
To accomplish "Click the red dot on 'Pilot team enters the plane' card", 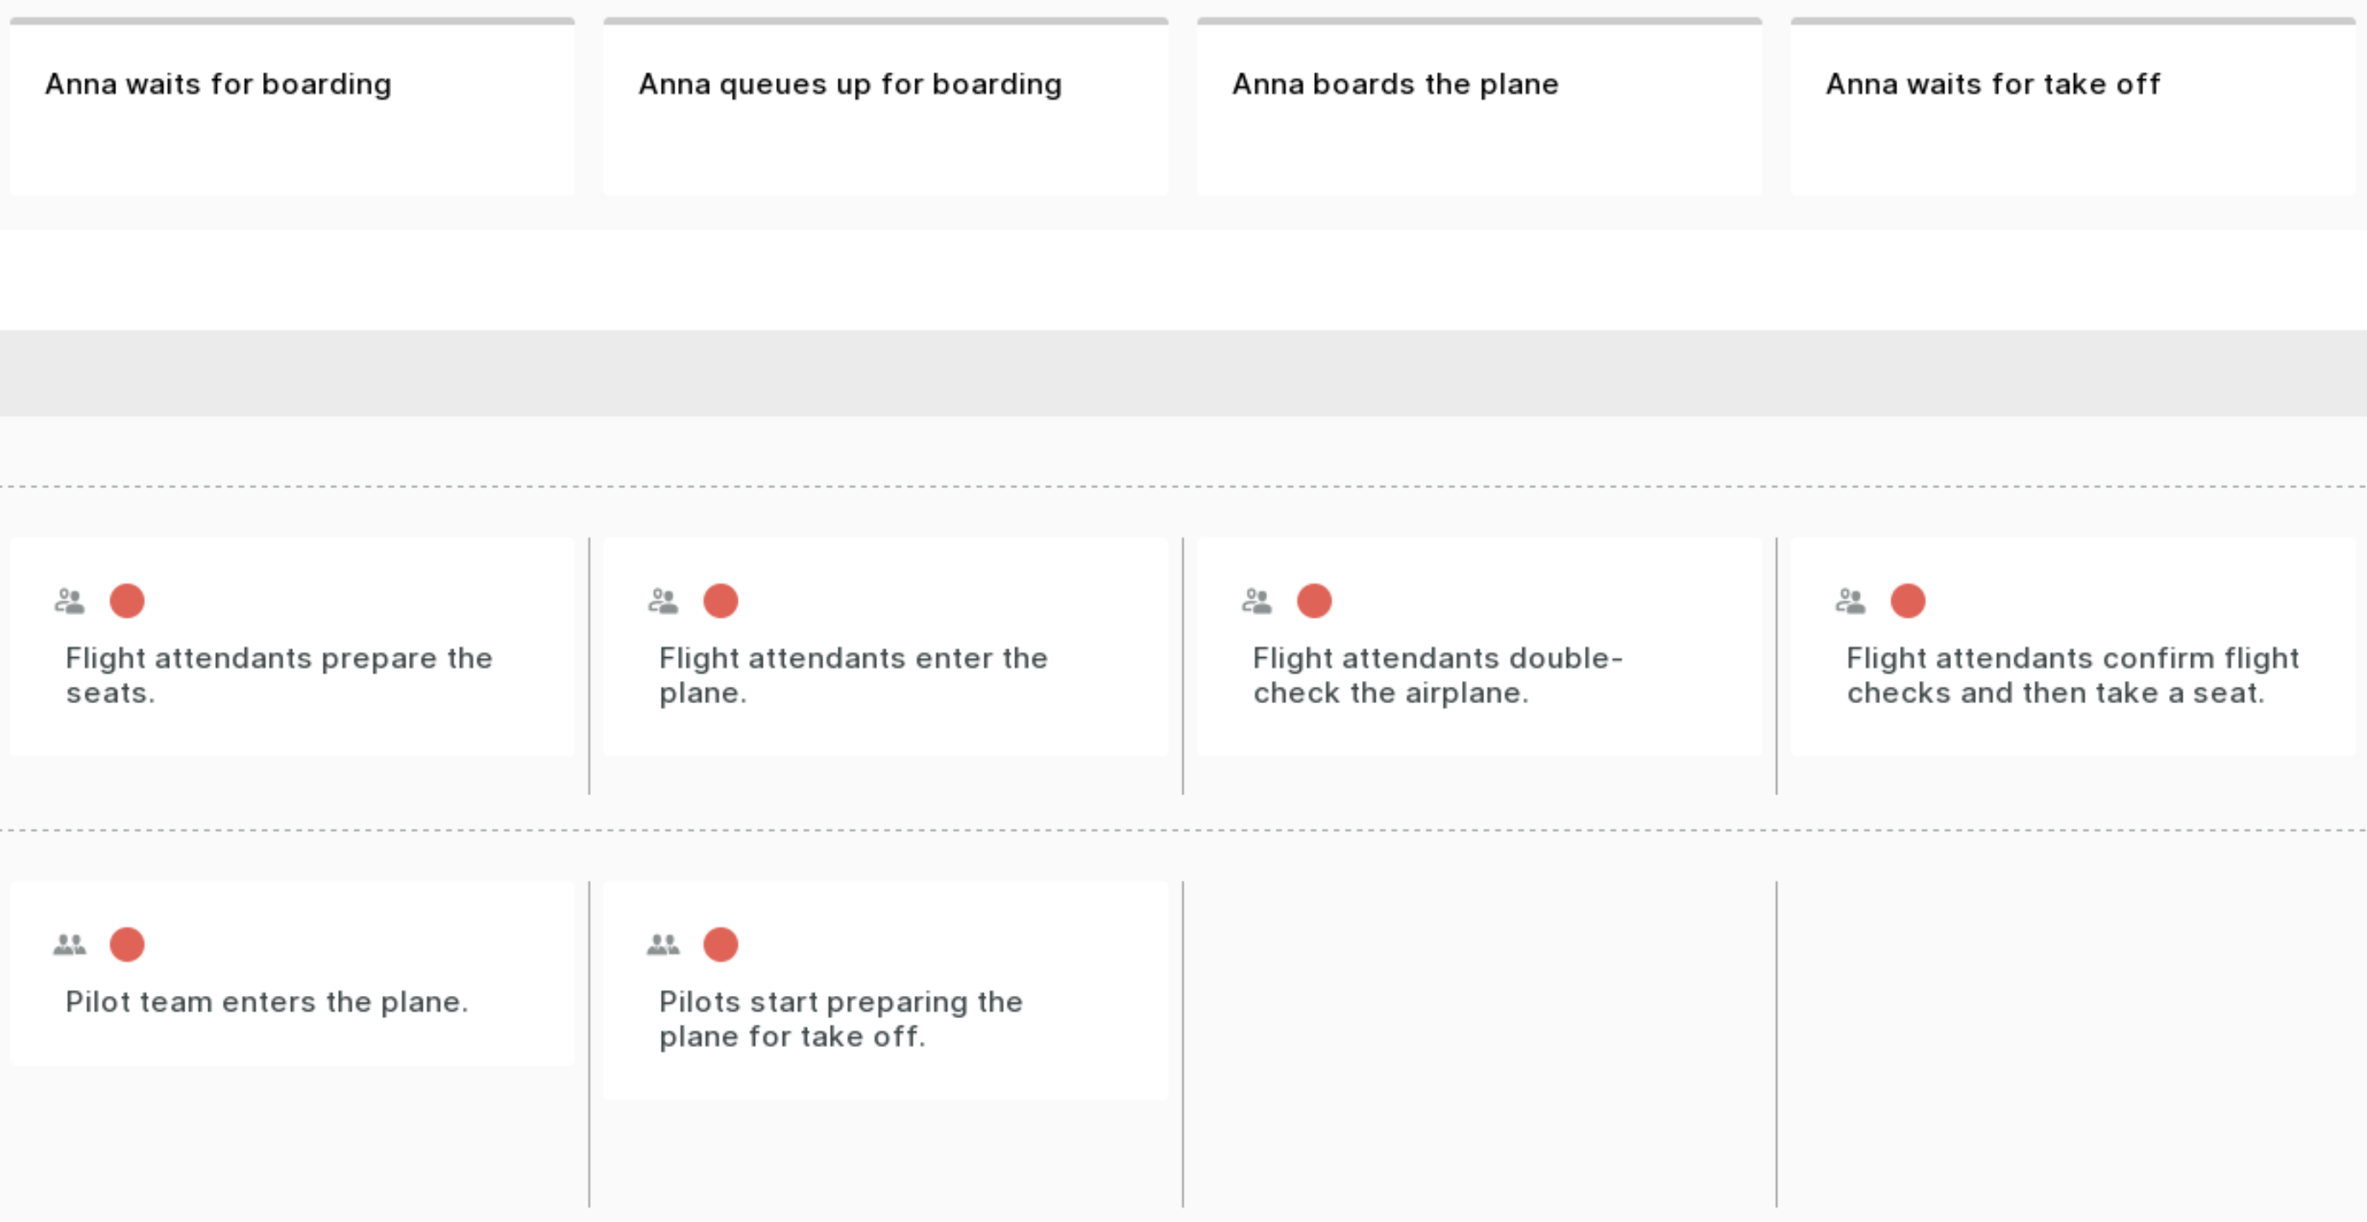I will 126,945.
